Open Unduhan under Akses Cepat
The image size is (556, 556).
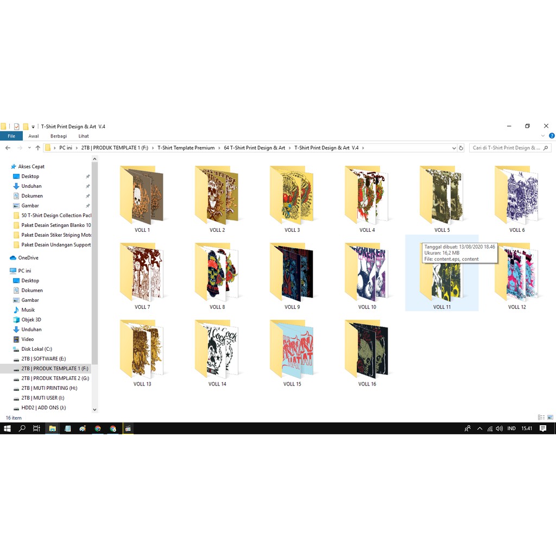tap(31, 186)
